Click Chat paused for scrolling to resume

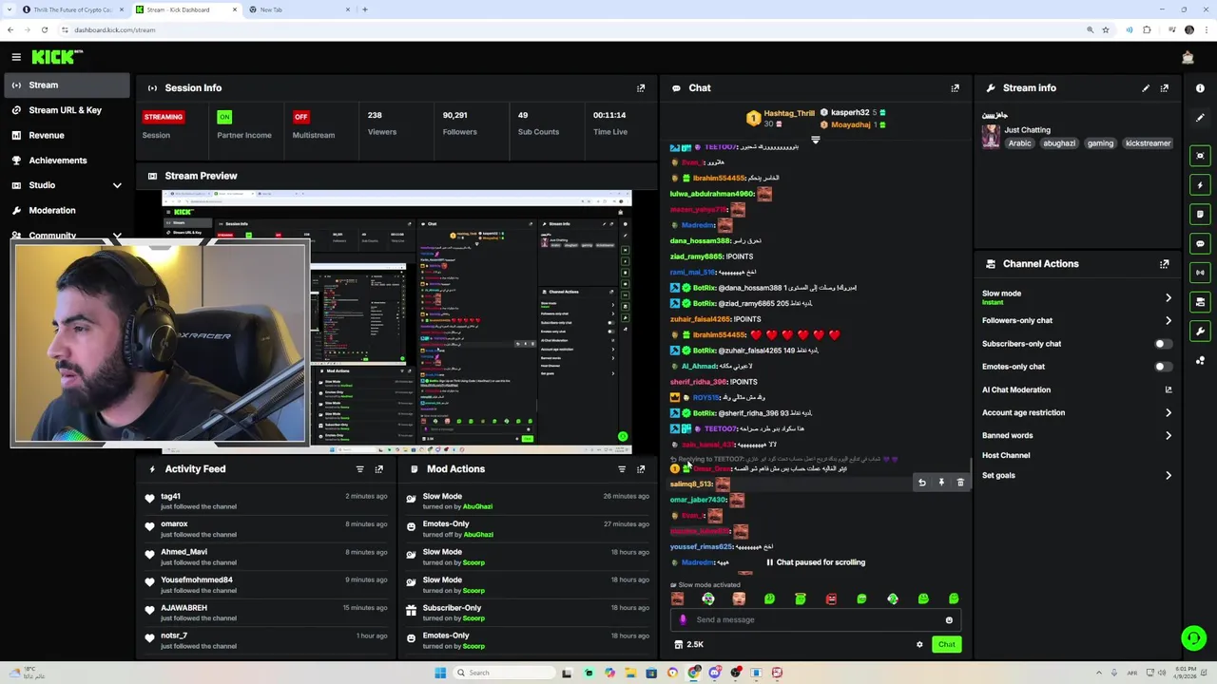[815, 562]
